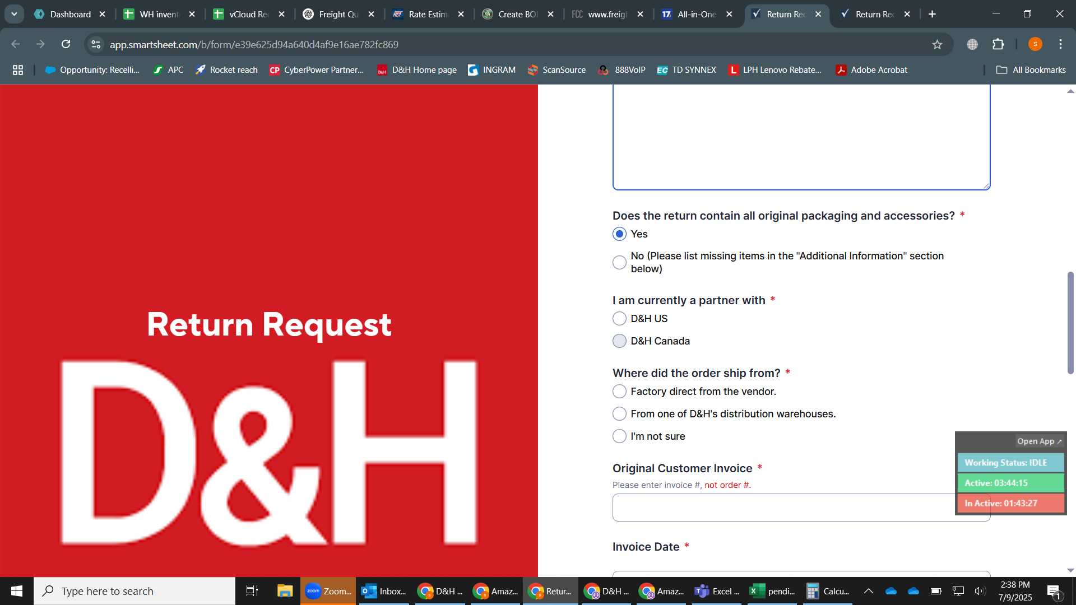Open the Opportunity: Recelli bookmark
This screenshot has height=605, width=1076.
point(92,70)
